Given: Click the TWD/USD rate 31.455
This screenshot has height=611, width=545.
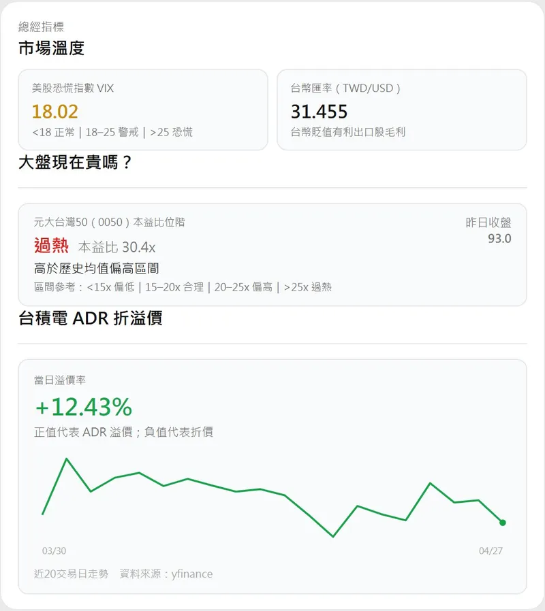Looking at the screenshot, I should point(319,111).
